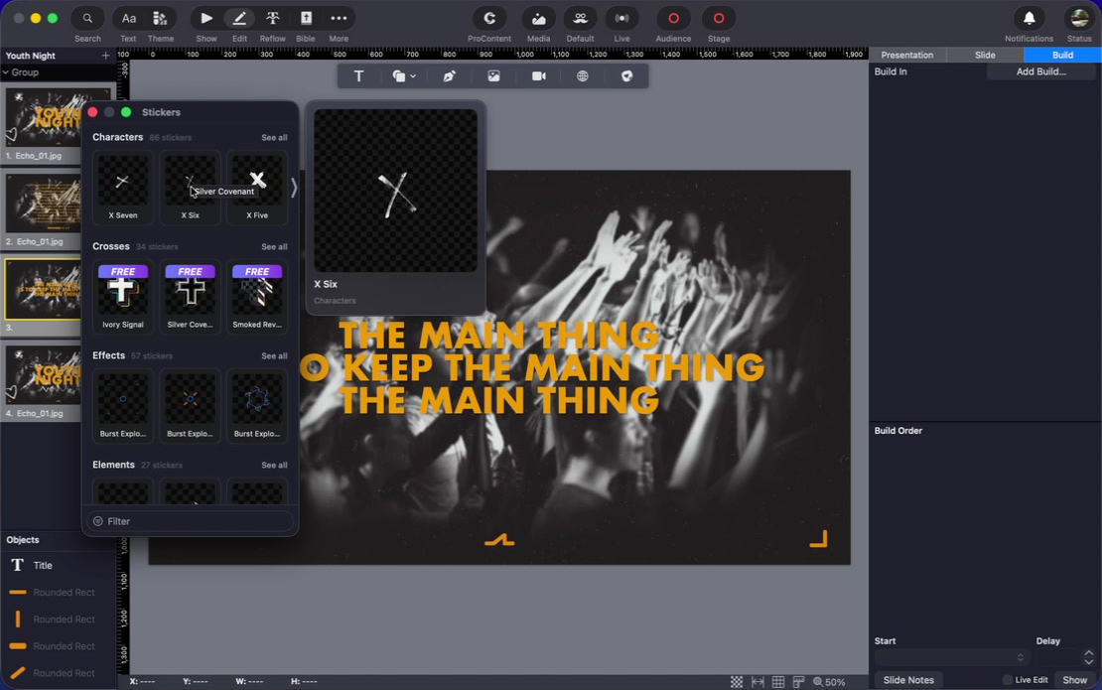The width and height of the screenshot is (1102, 690).
Task: Open the Text (Aa) toolbar tool
Action: 128,18
